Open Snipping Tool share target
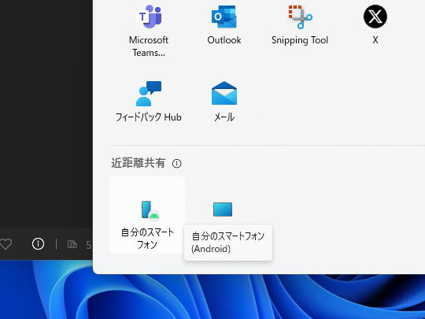425x319 pixels. [x=300, y=26]
